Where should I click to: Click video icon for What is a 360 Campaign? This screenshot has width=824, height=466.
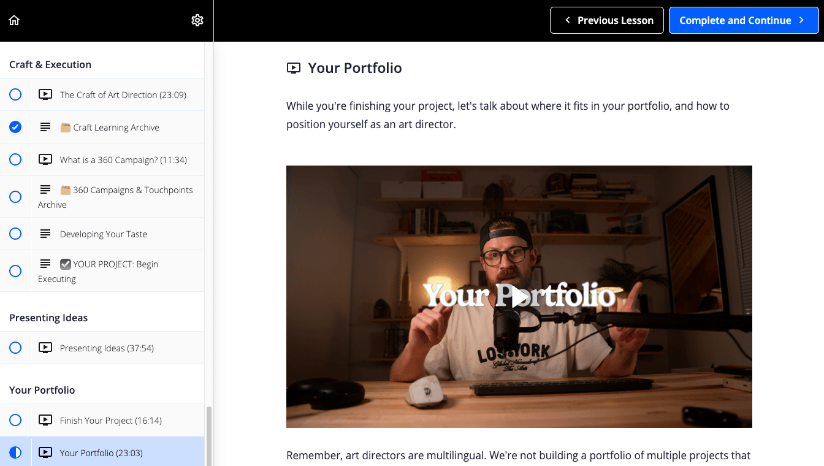click(45, 159)
